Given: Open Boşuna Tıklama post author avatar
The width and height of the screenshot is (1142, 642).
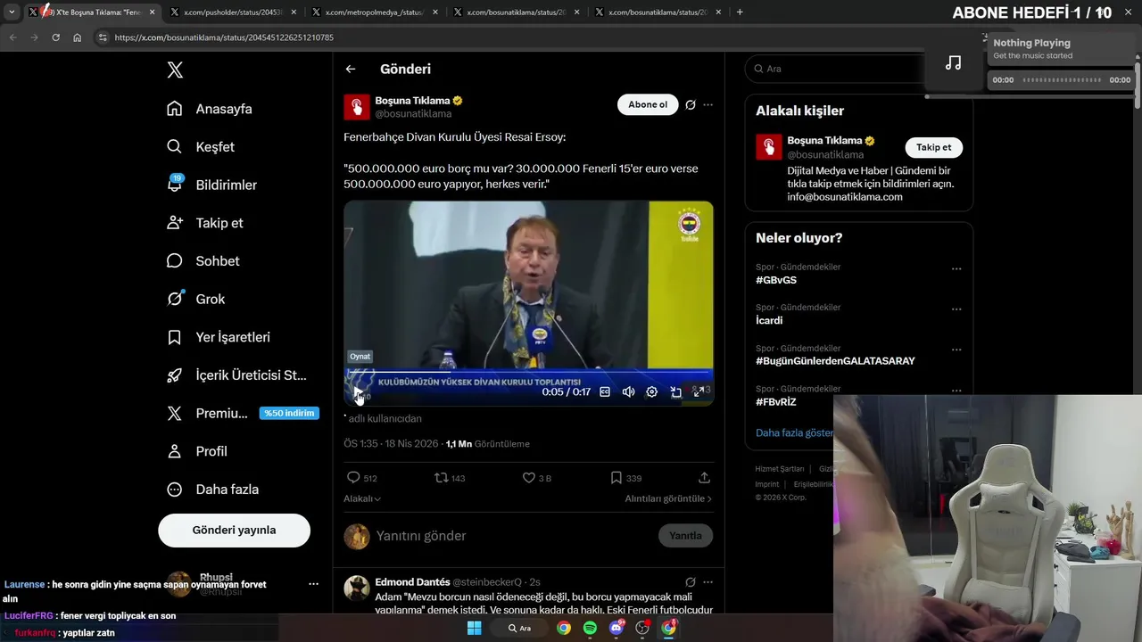Looking at the screenshot, I should click(x=357, y=107).
